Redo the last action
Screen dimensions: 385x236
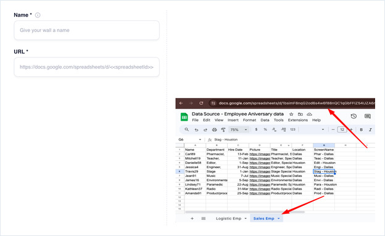[x=205, y=130]
